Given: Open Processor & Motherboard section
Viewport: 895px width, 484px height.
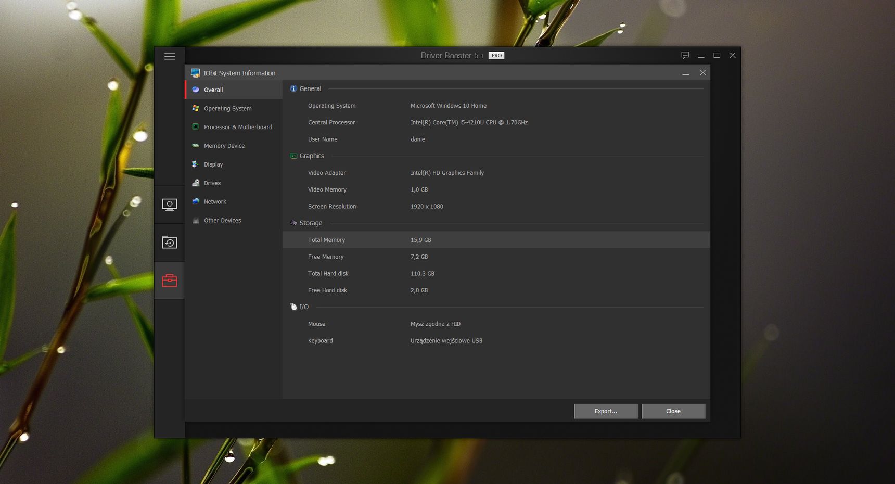Looking at the screenshot, I should click(x=234, y=127).
